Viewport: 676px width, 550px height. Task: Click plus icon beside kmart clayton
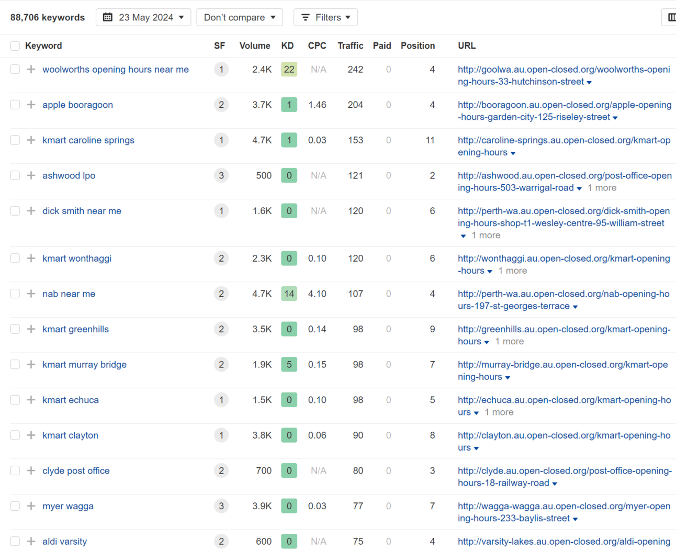(31, 435)
